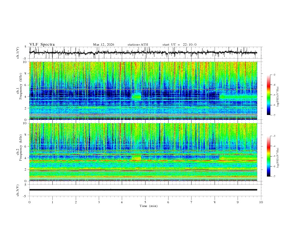Click the "4" kHz tick on ch.2 frequency axis
294x227 pixels.
pyautogui.click(x=26, y=158)
